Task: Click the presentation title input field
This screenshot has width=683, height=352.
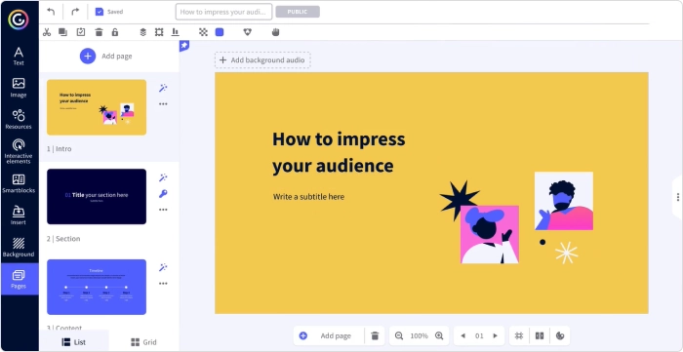Action: pos(223,12)
